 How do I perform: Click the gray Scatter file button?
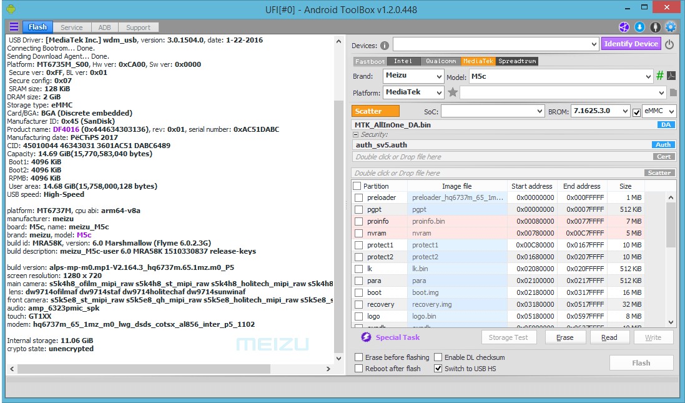point(659,172)
